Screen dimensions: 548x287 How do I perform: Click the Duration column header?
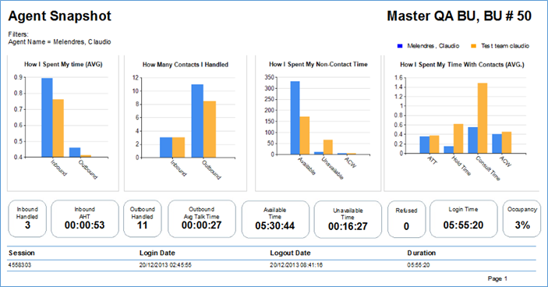(x=422, y=253)
